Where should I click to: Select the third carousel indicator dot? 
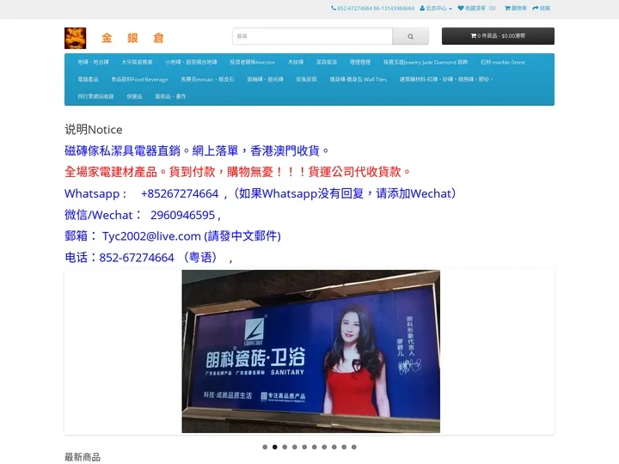pos(285,447)
